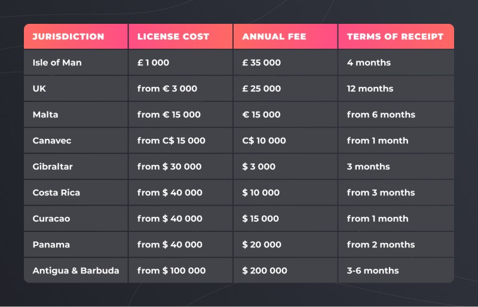Click the Curacao jurisdiction cell
Image resolution: width=478 pixels, height=307 pixels.
click(x=51, y=219)
